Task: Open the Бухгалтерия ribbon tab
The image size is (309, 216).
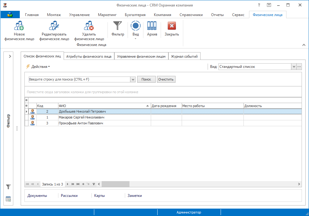Action: click(x=135, y=15)
